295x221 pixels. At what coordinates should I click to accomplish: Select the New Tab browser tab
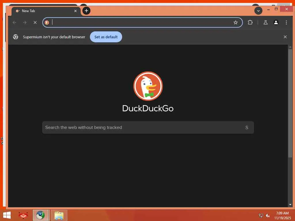click(46, 11)
